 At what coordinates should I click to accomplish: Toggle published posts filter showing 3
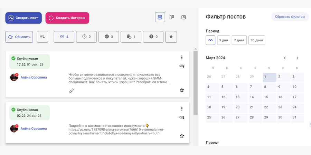[109, 37]
